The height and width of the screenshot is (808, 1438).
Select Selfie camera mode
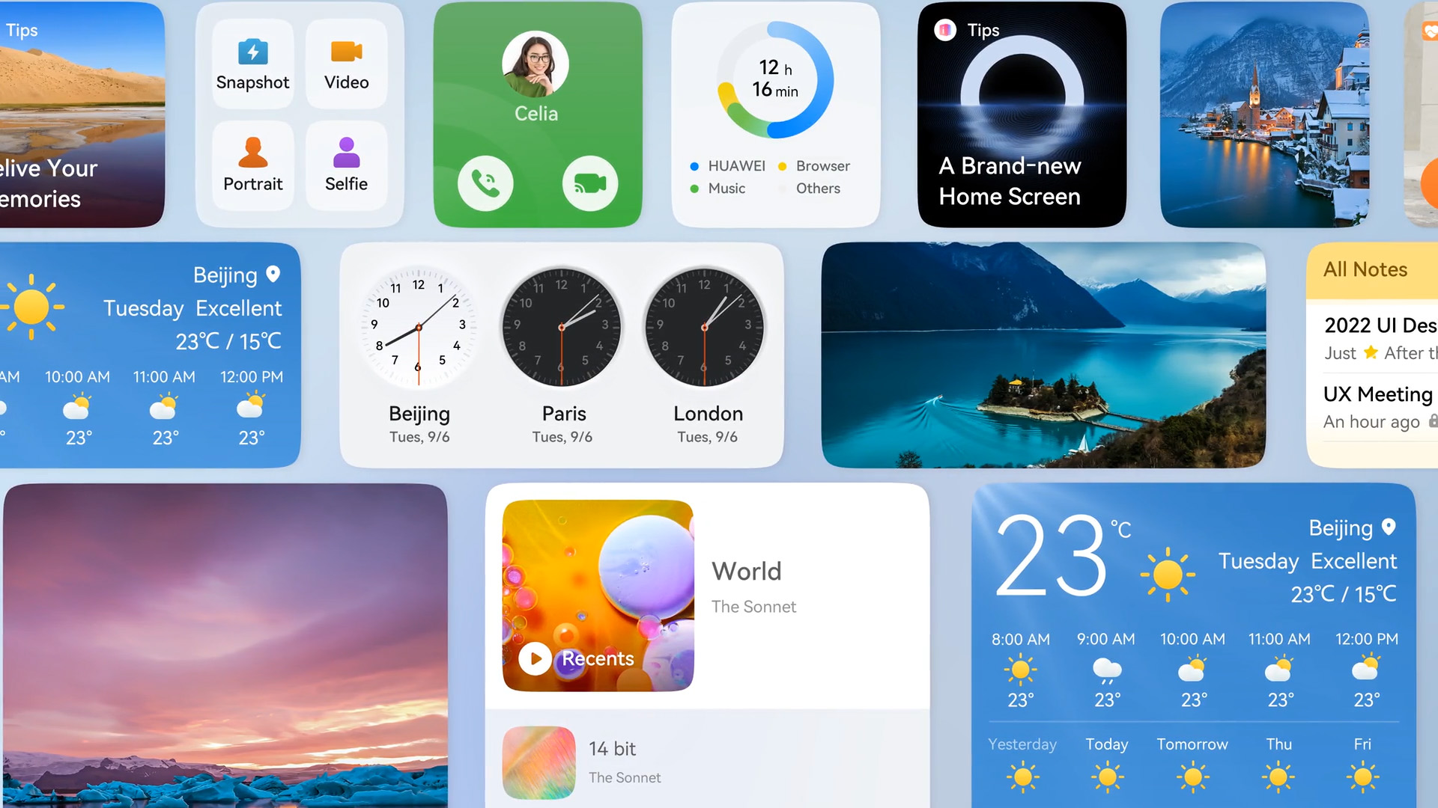346,160
